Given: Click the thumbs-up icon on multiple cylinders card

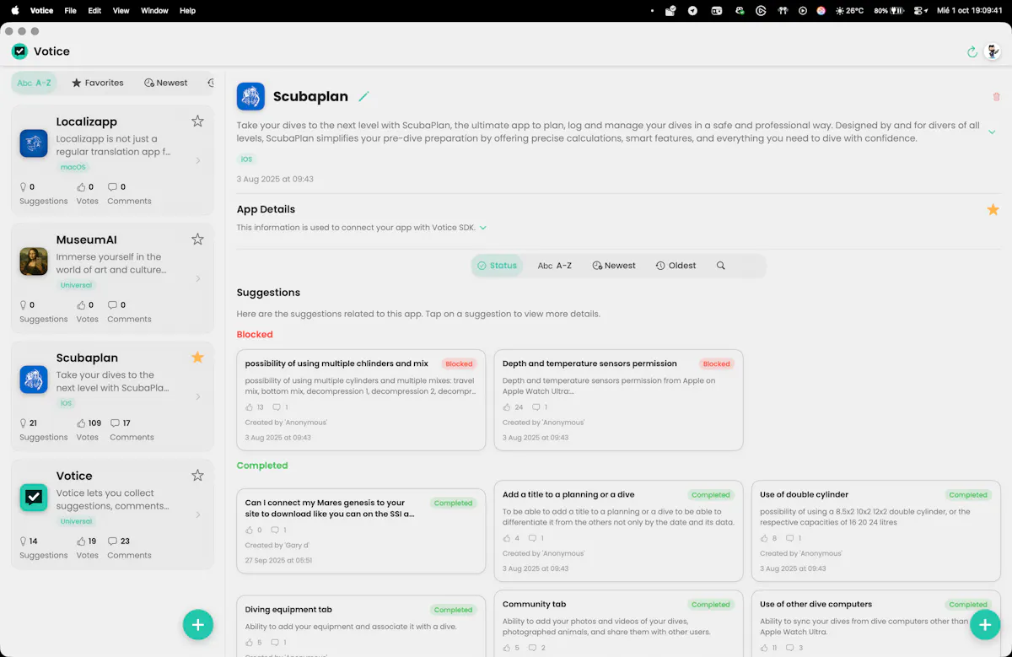Looking at the screenshot, I should click(x=250, y=407).
